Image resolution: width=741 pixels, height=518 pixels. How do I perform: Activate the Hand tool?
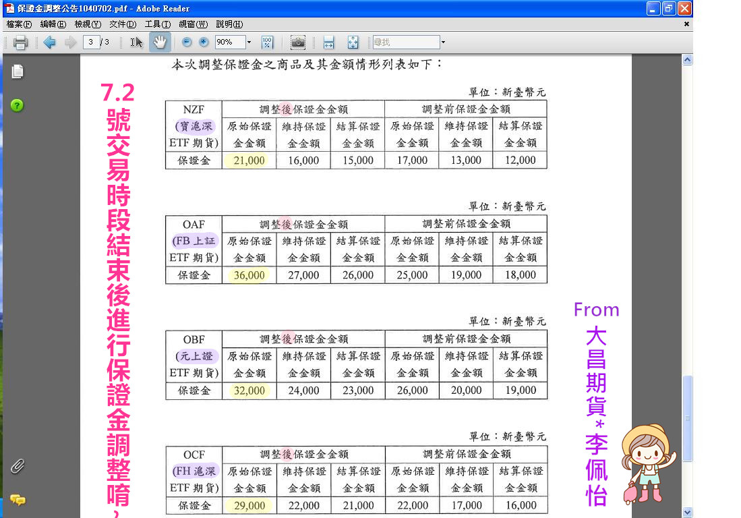pyautogui.click(x=160, y=42)
